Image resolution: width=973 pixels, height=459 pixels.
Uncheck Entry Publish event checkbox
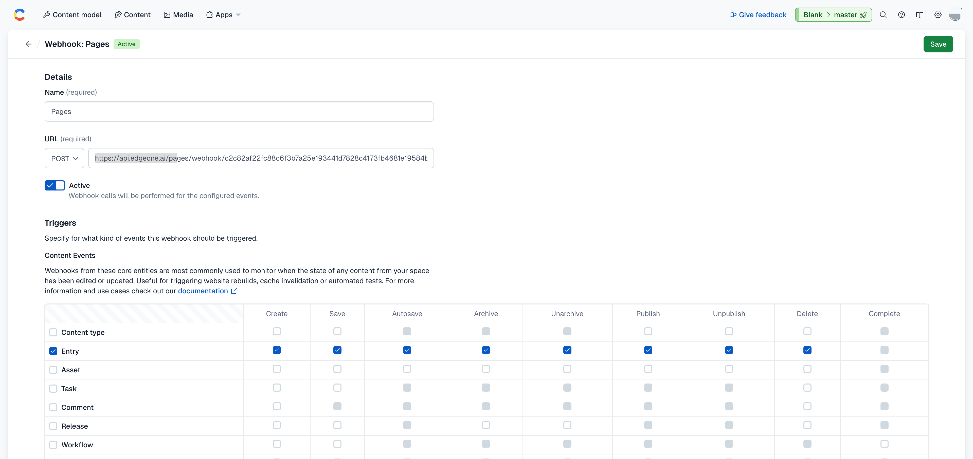click(648, 350)
